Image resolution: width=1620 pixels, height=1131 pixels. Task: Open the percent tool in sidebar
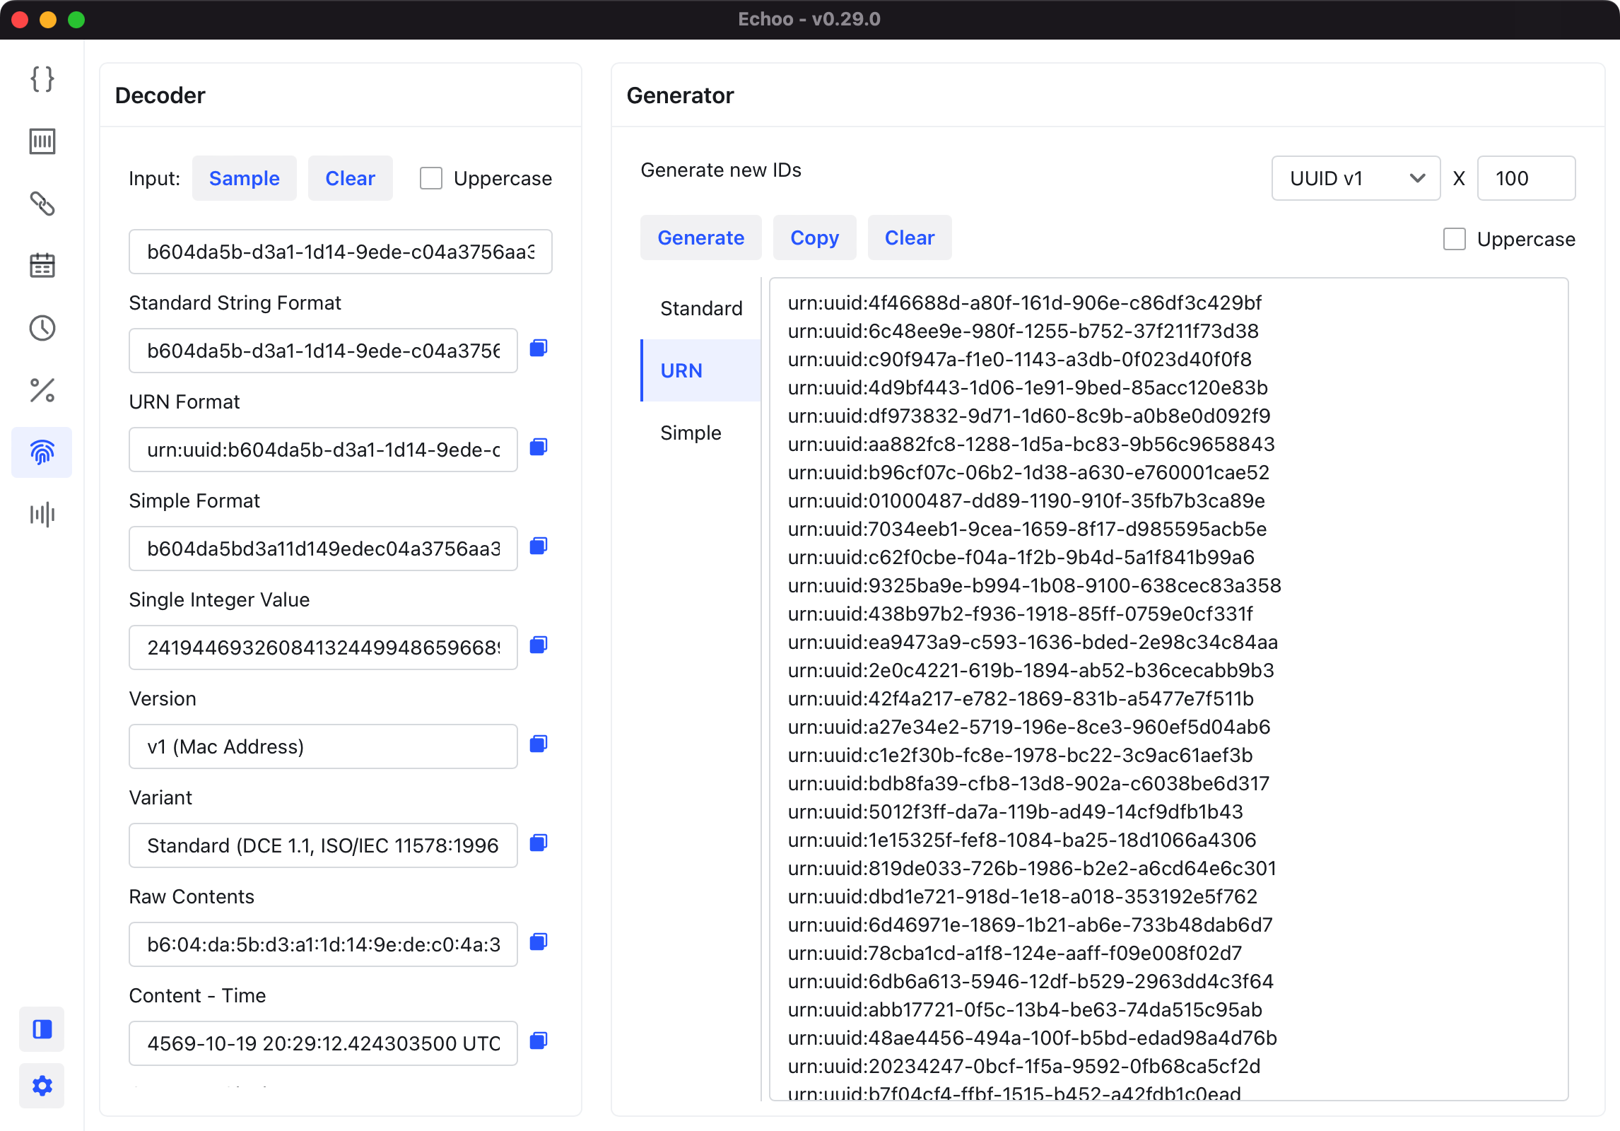42,390
